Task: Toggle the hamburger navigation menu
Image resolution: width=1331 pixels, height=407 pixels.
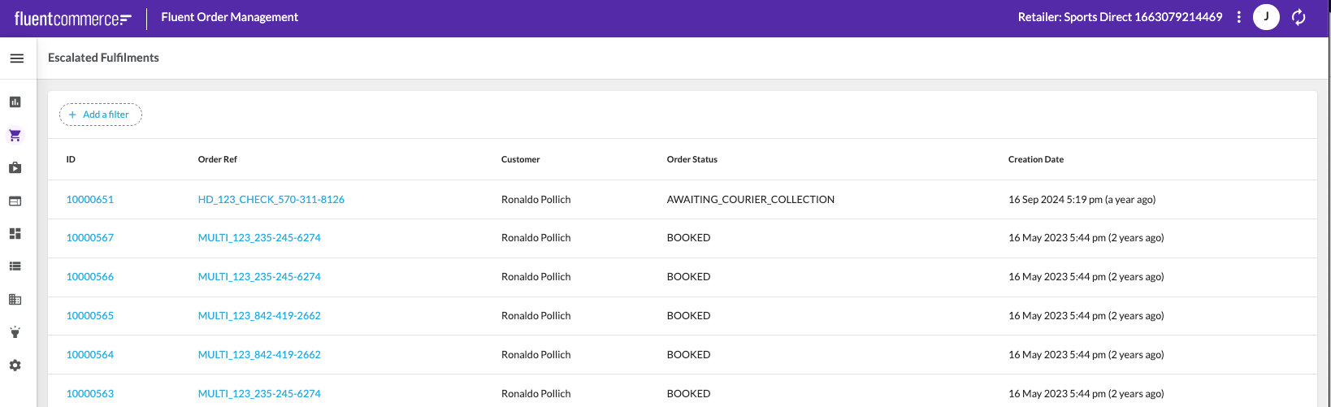Action: coord(16,58)
